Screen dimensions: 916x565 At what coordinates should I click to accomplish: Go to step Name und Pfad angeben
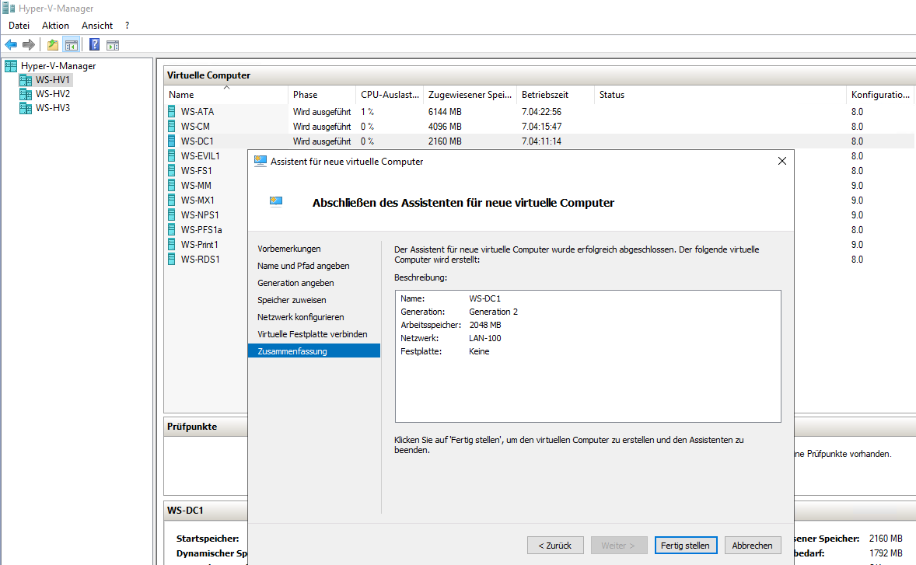(x=303, y=266)
